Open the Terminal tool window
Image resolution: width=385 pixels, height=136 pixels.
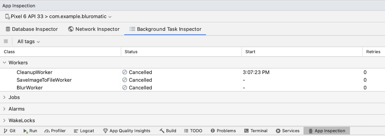(x=256, y=131)
